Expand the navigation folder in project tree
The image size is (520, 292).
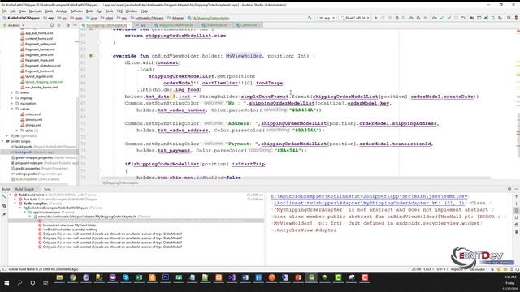tap(12, 103)
